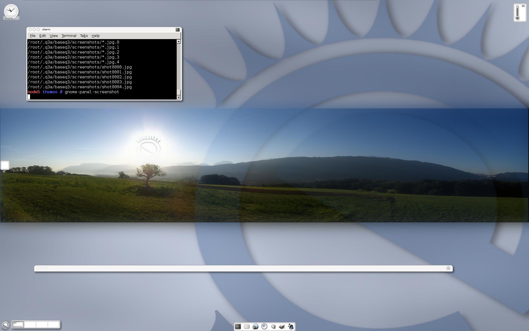
Task: Click the line ending in shot0003.jpg
Action: click(80, 82)
